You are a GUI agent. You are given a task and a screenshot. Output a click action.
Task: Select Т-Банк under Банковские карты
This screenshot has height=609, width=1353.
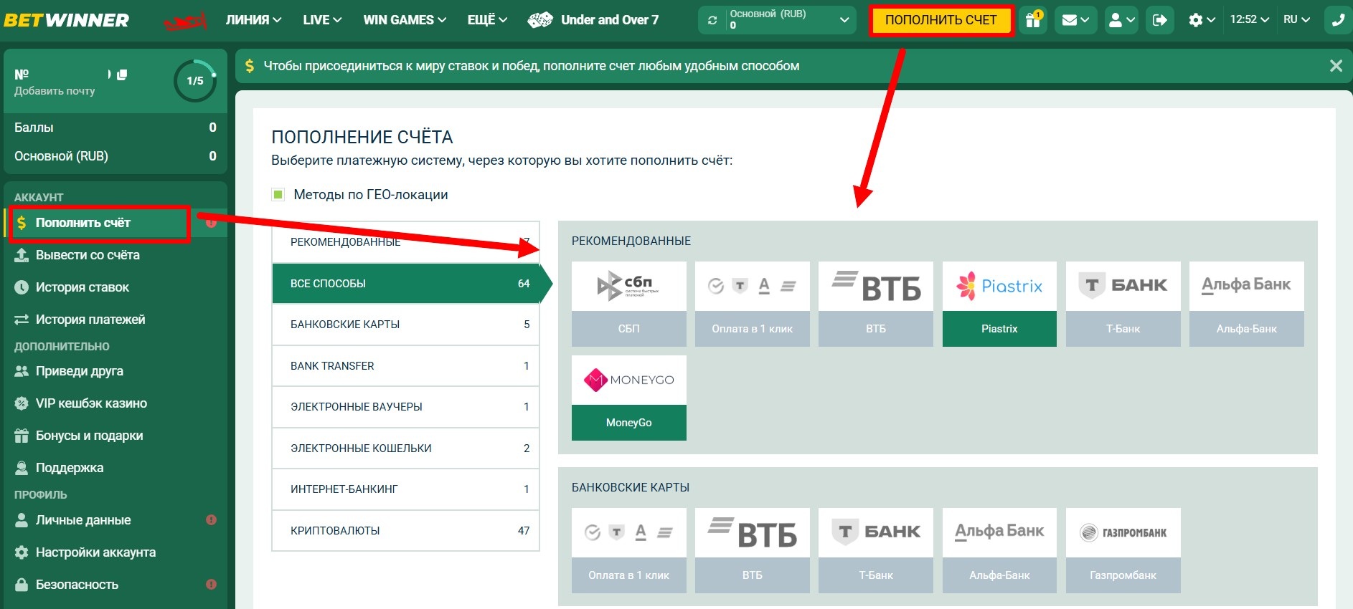[876, 550]
